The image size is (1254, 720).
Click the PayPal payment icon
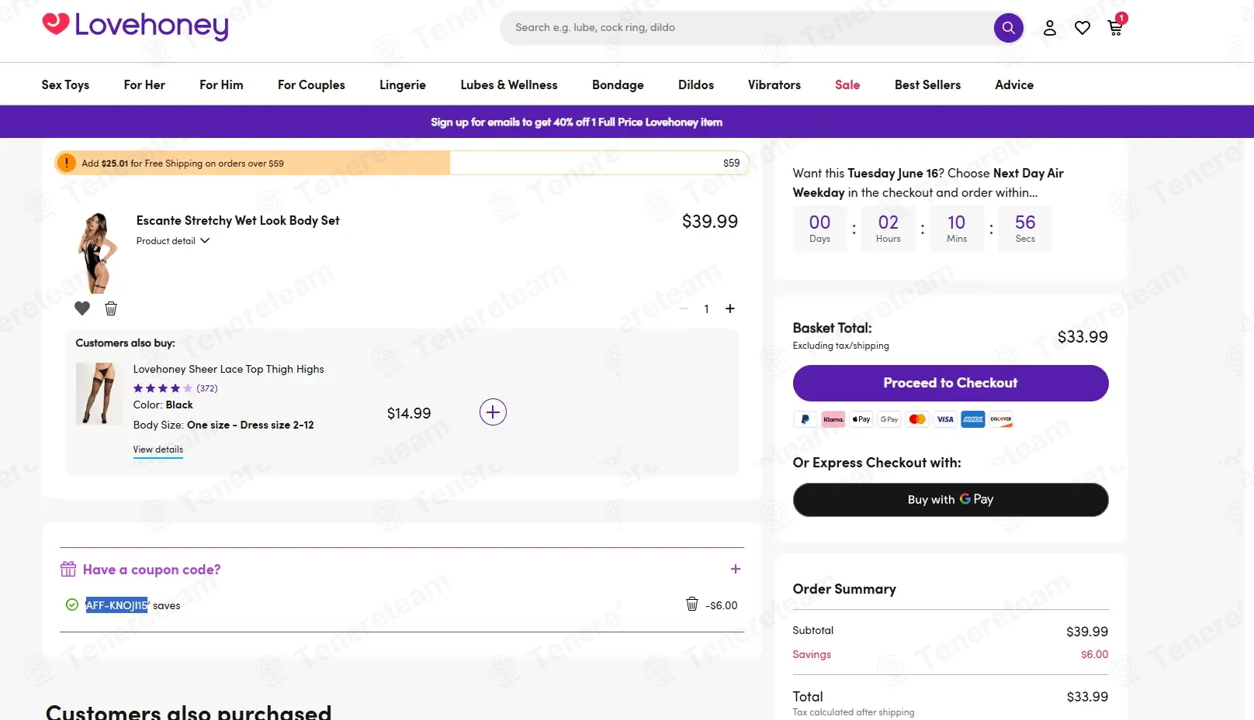click(x=805, y=419)
